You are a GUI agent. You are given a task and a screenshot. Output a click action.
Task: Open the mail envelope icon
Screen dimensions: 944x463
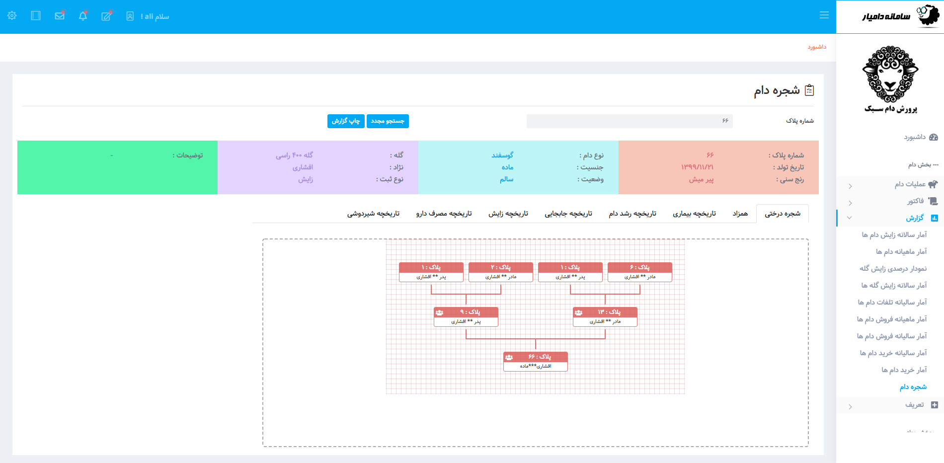(60, 16)
